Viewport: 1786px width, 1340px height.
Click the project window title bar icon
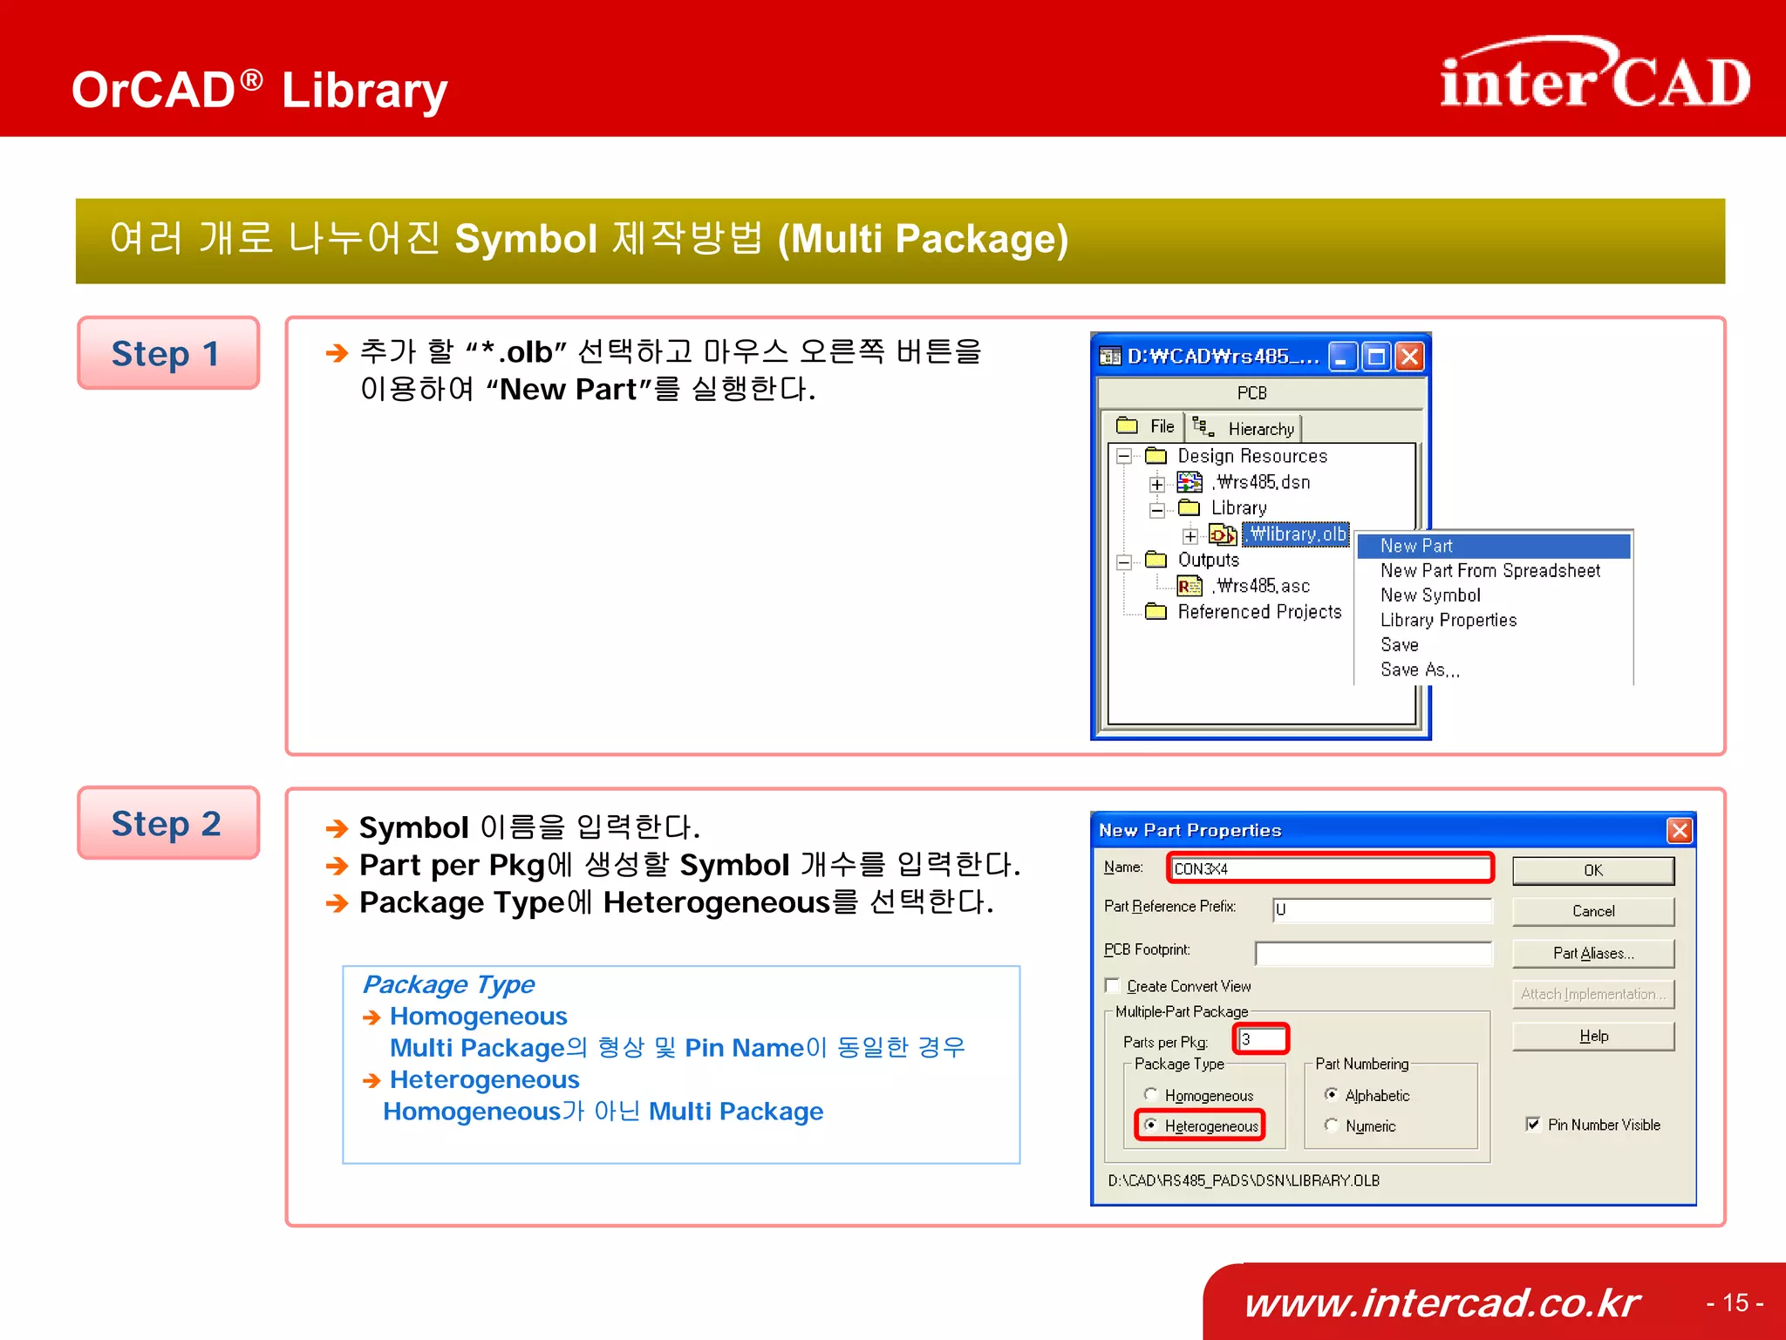click(x=1111, y=356)
